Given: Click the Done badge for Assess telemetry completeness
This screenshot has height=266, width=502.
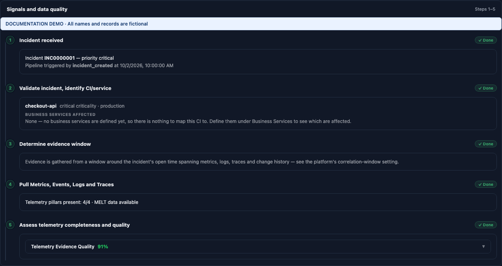Looking at the screenshot, I should pyautogui.click(x=485, y=225).
